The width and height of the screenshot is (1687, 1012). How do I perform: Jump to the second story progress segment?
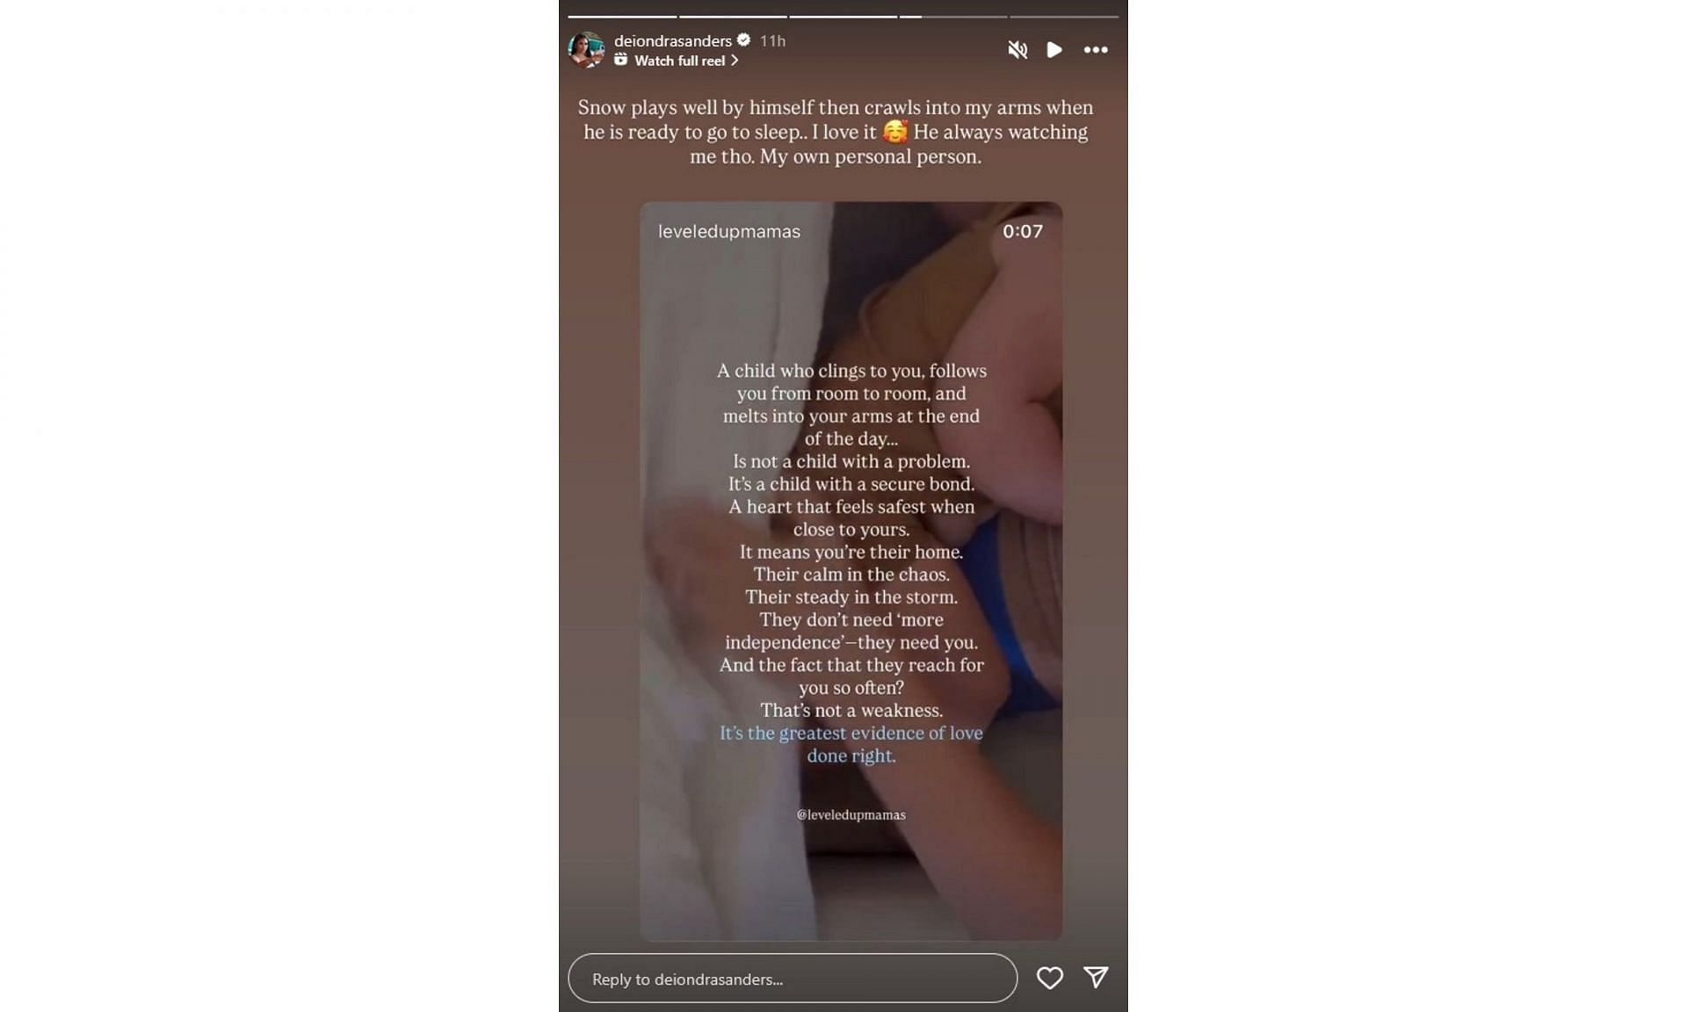pos(733,16)
